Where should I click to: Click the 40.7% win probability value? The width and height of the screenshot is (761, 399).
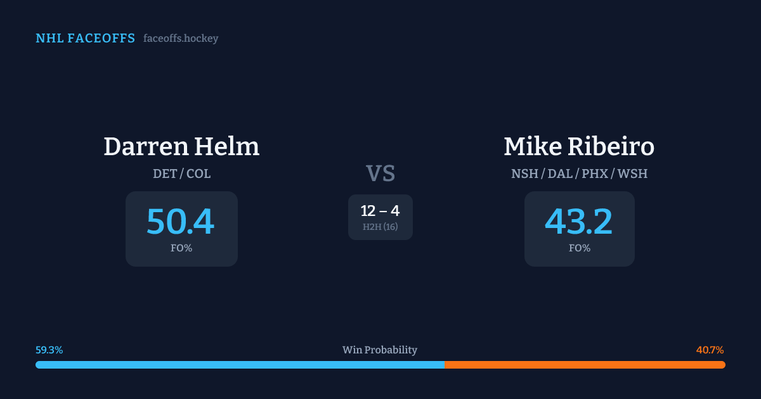click(710, 350)
